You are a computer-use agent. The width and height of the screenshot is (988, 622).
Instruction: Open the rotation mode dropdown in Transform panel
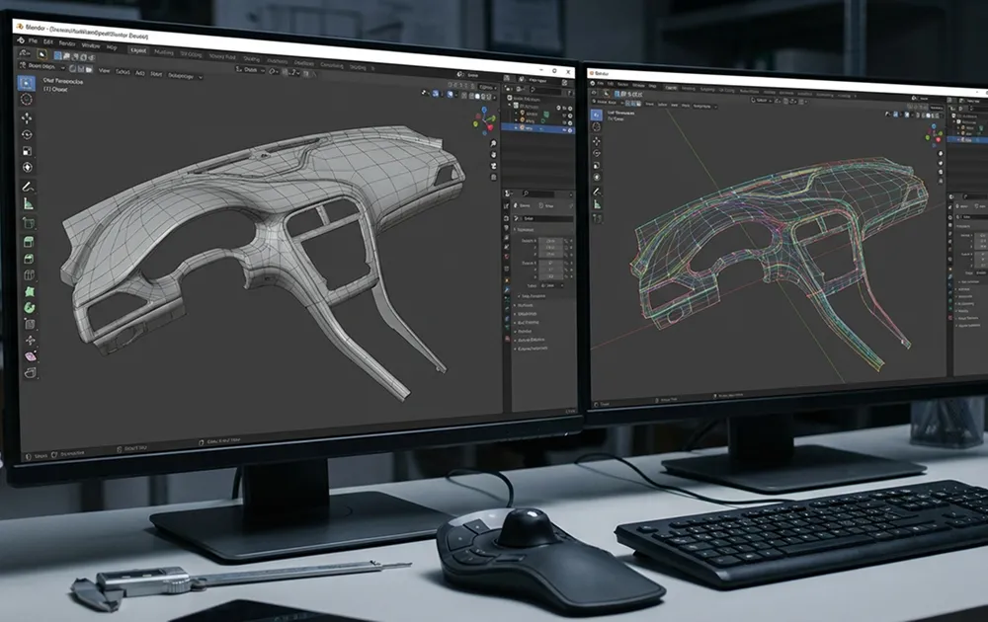[553, 285]
